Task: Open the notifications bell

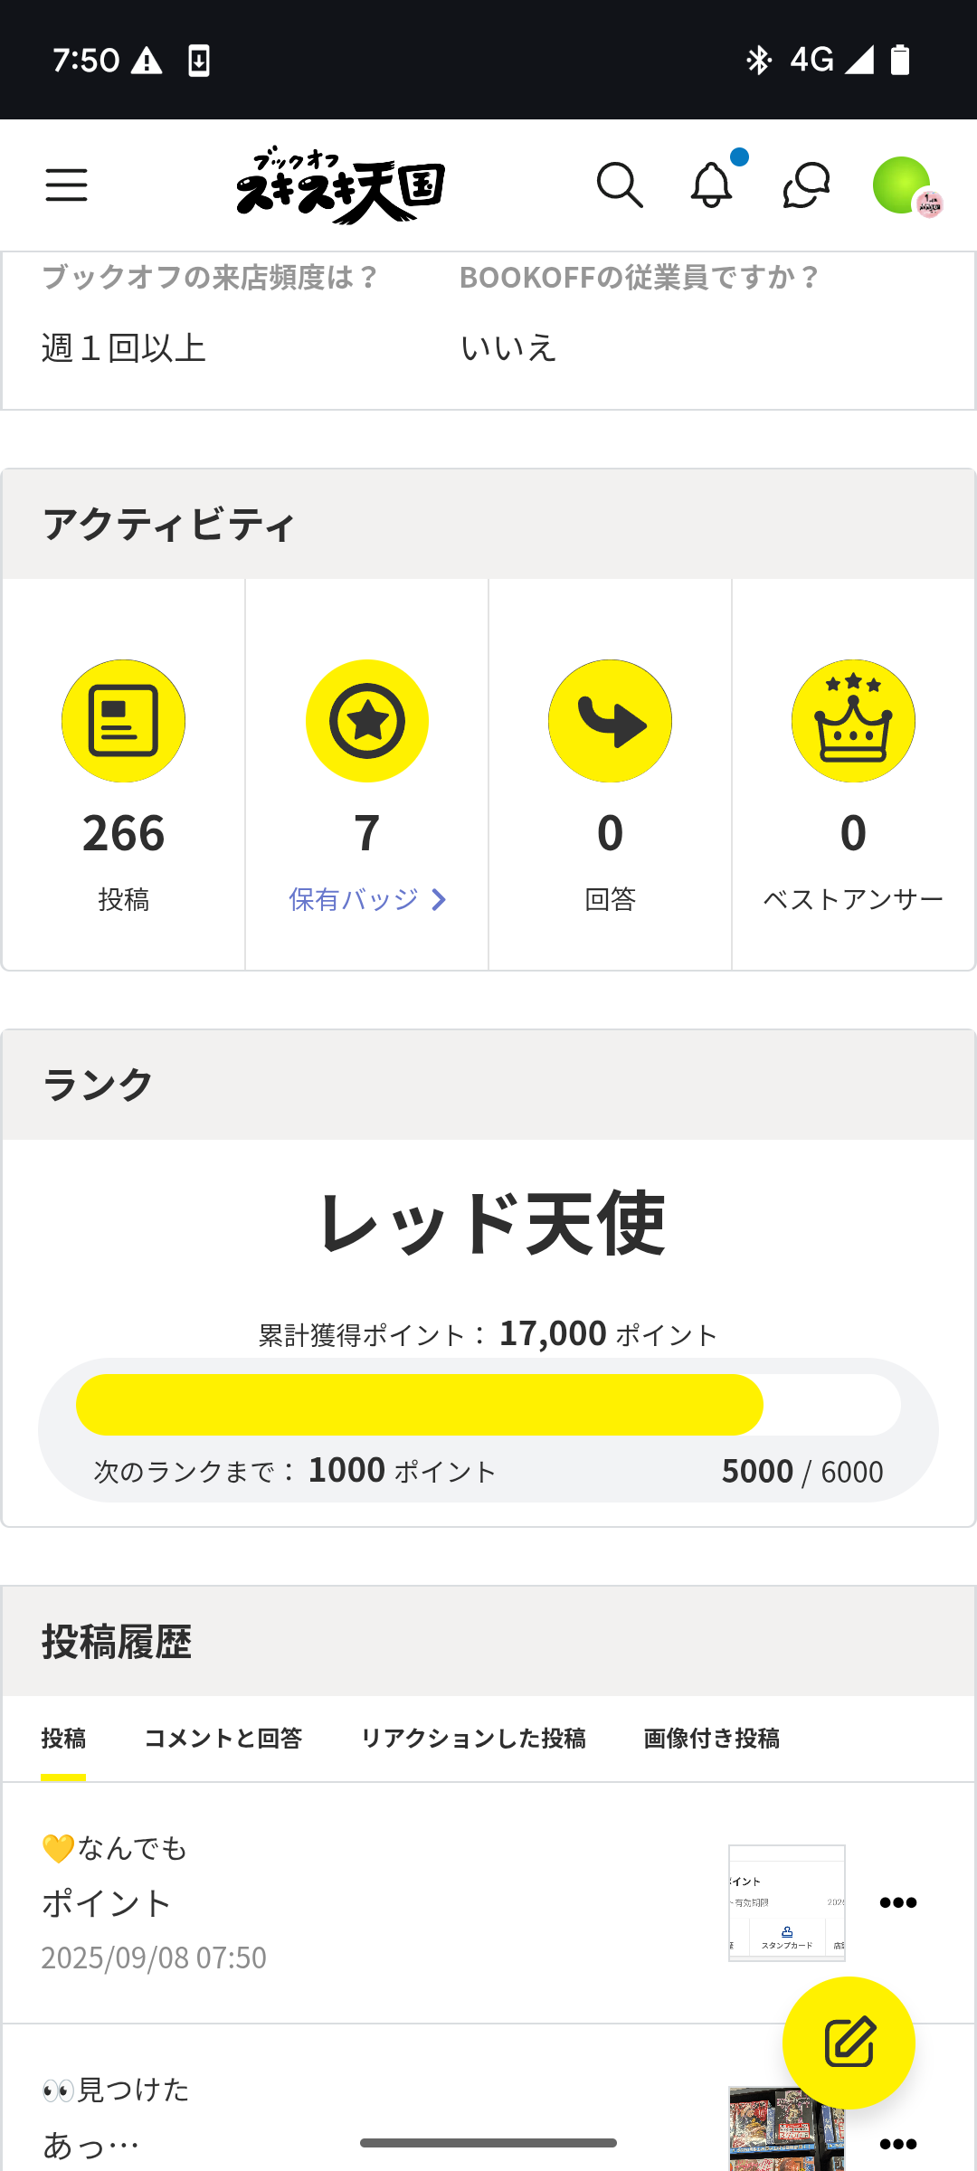Action: pyautogui.click(x=712, y=185)
